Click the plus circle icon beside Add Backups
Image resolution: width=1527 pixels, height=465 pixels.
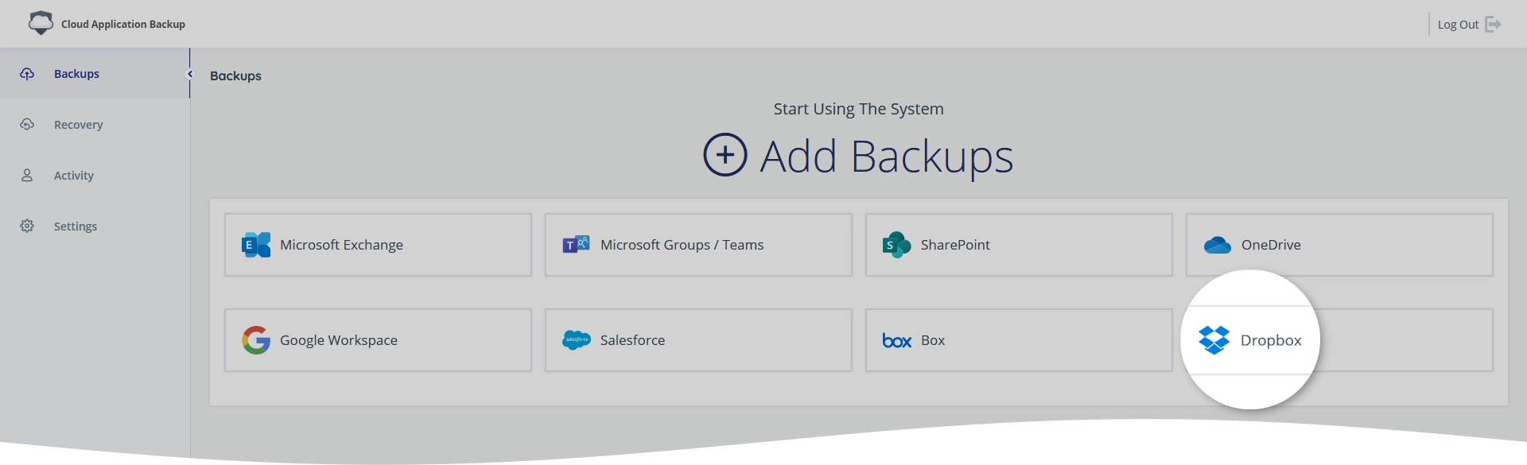(x=725, y=154)
